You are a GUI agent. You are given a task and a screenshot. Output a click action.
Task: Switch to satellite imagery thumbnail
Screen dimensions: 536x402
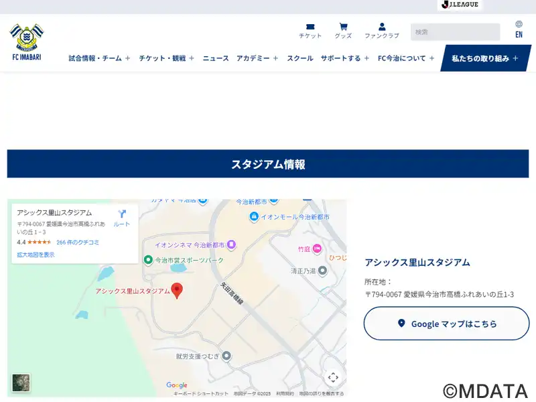21,383
